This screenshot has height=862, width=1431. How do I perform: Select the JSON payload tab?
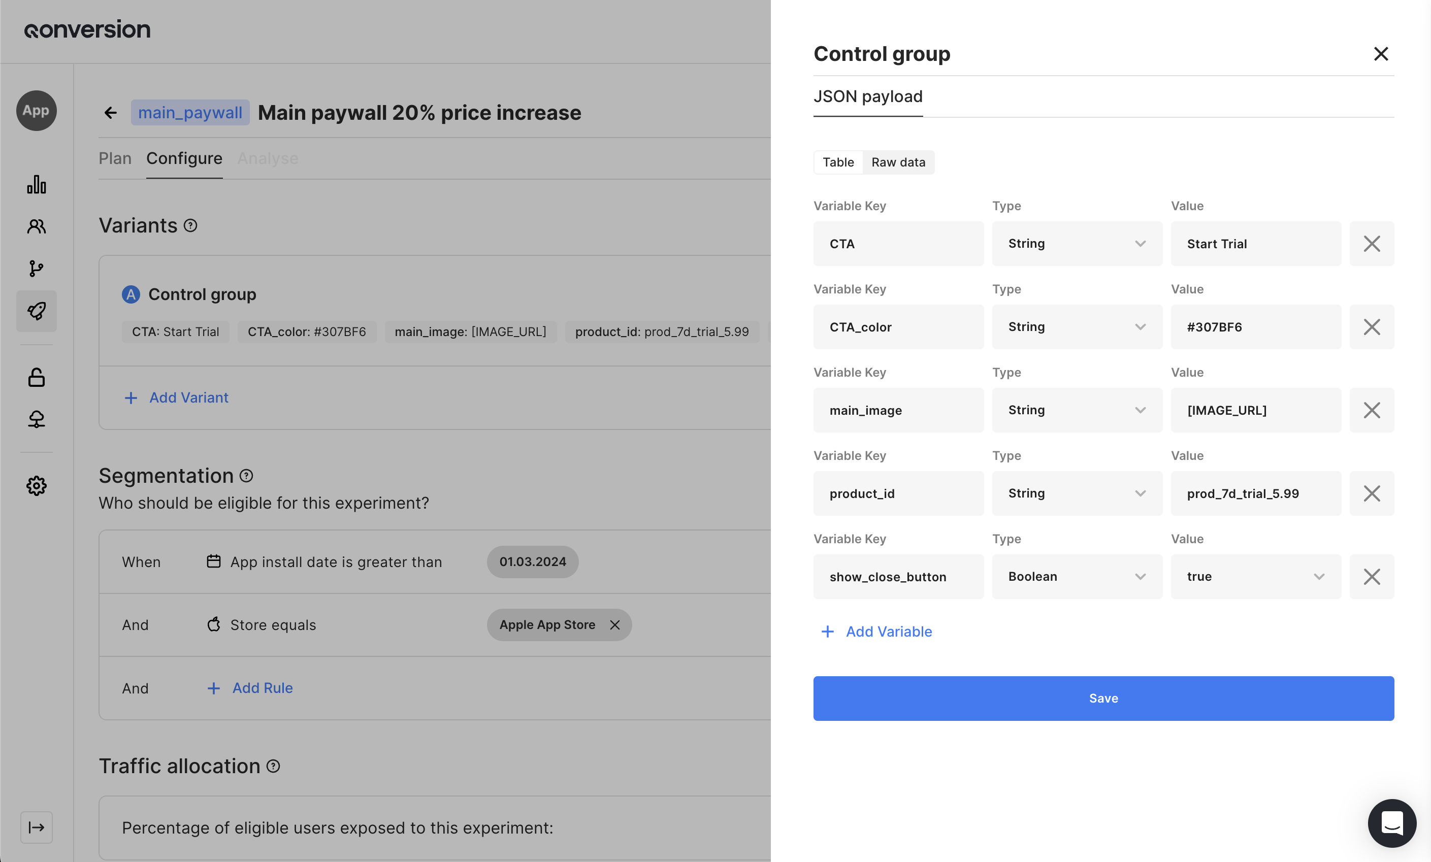point(868,96)
